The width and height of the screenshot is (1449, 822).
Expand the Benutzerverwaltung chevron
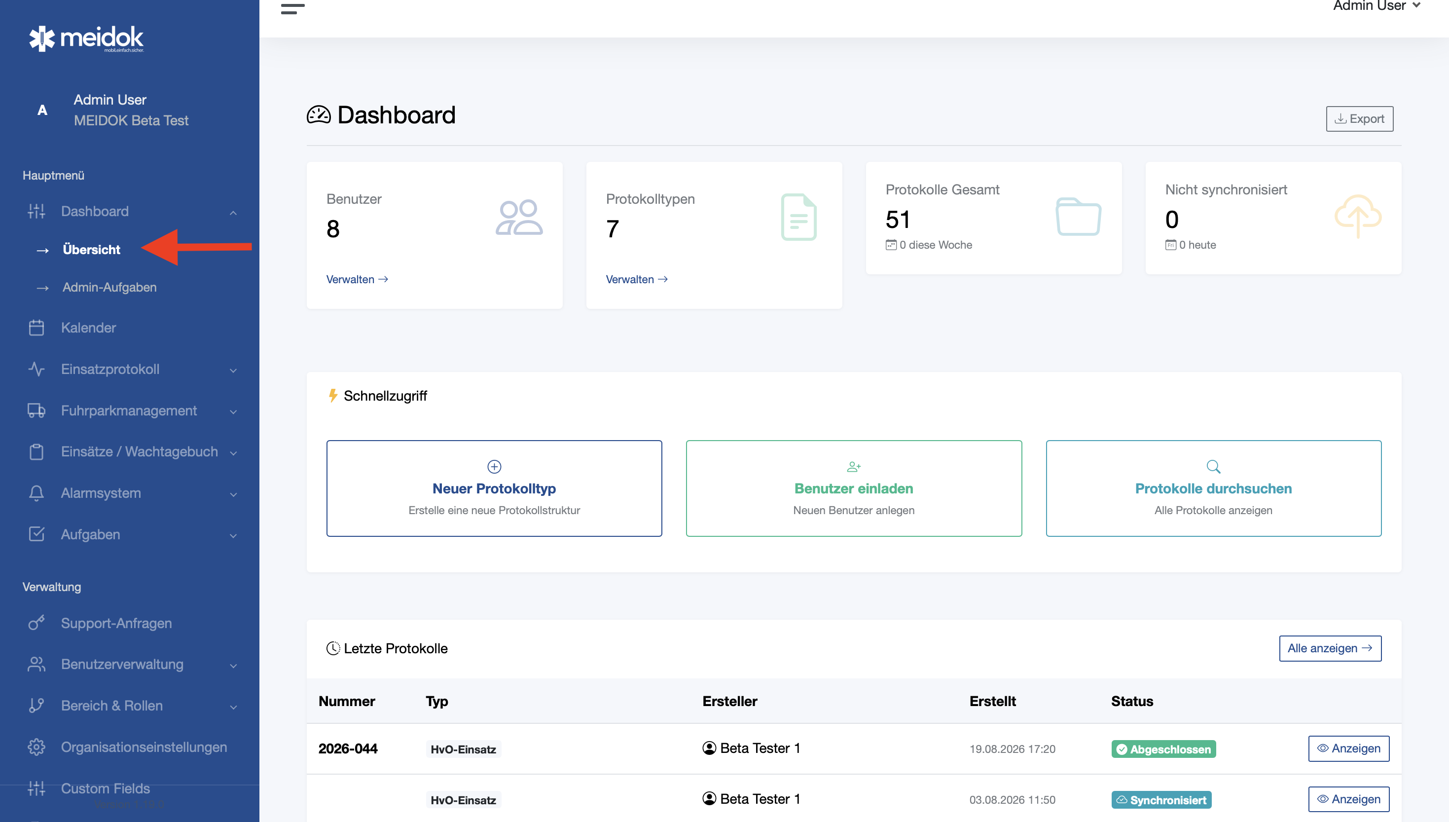click(233, 666)
